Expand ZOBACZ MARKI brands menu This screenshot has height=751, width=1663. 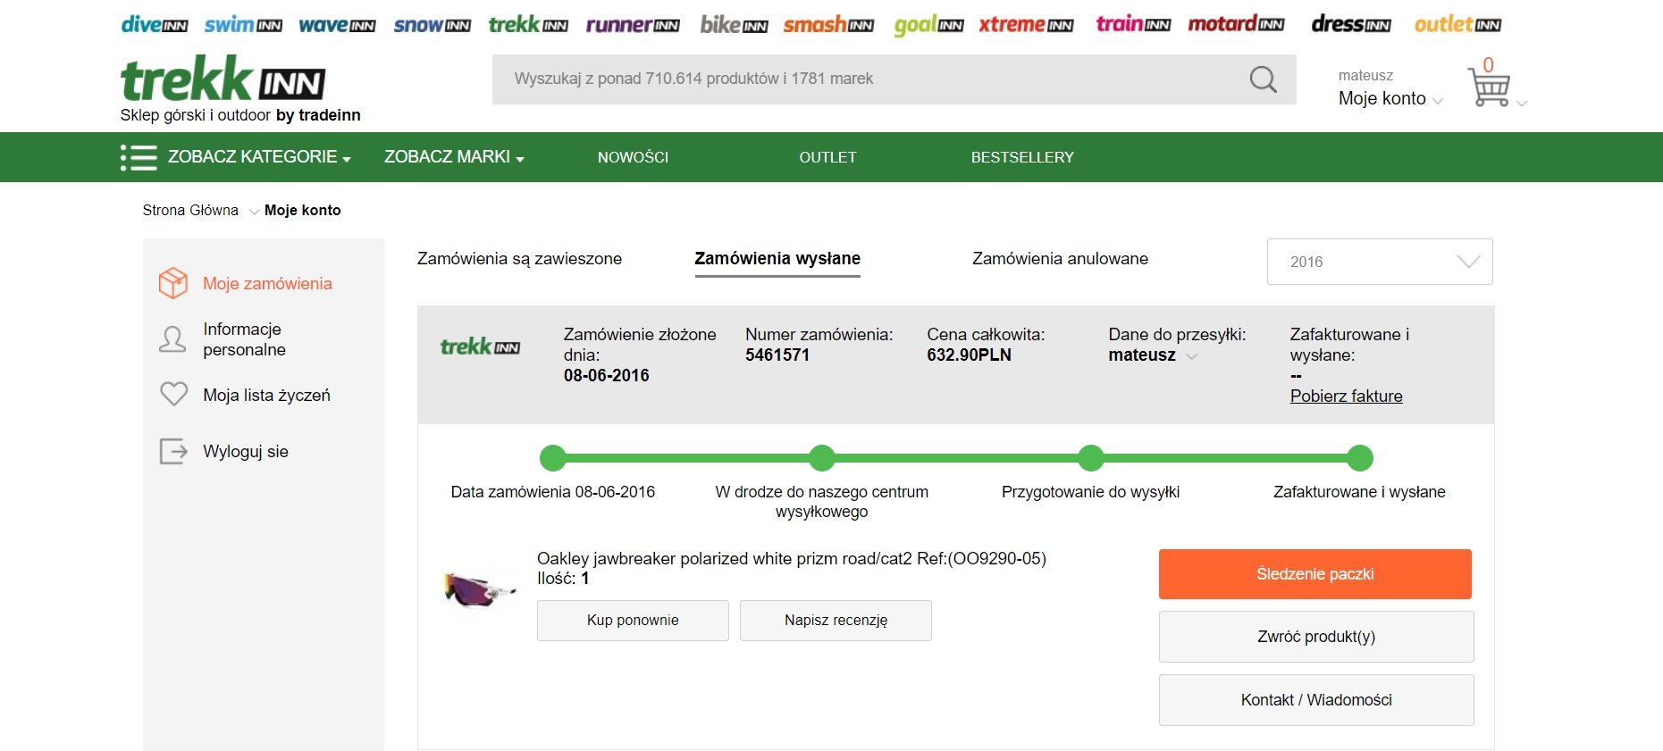click(x=454, y=157)
